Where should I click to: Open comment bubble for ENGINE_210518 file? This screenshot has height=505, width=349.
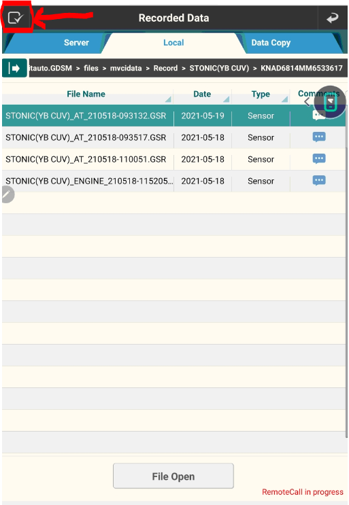(319, 181)
